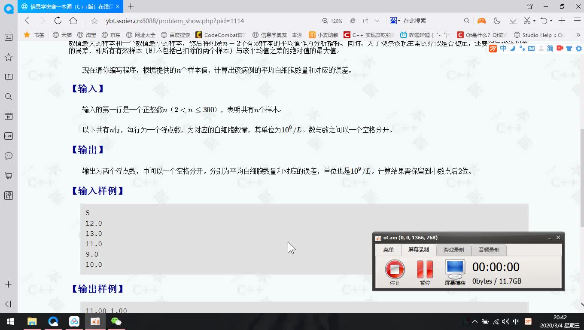The height and width of the screenshot is (330, 584).
Task: Click the red screen recorder extension icon
Action: point(559,49)
